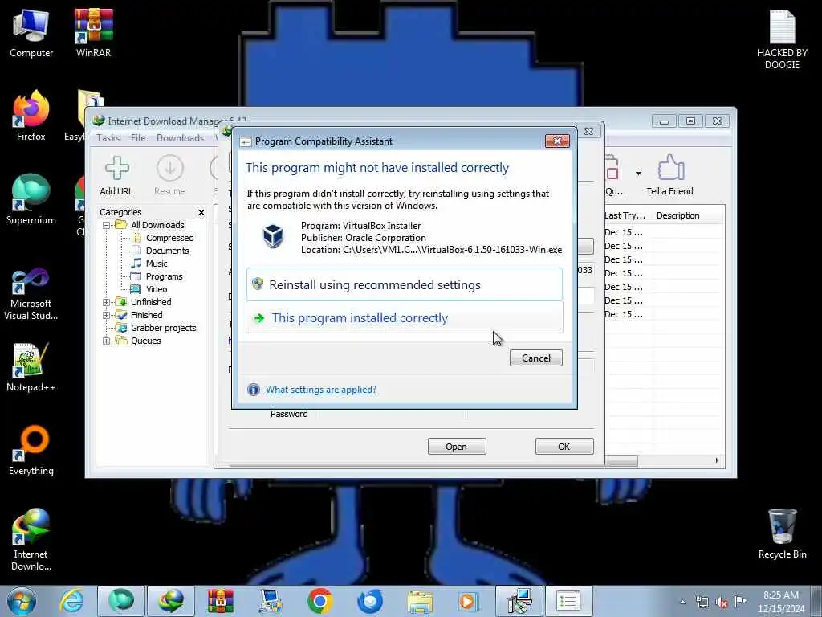Open Thunderbird from the taskbar
The width and height of the screenshot is (822, 617).
pyautogui.click(x=370, y=601)
